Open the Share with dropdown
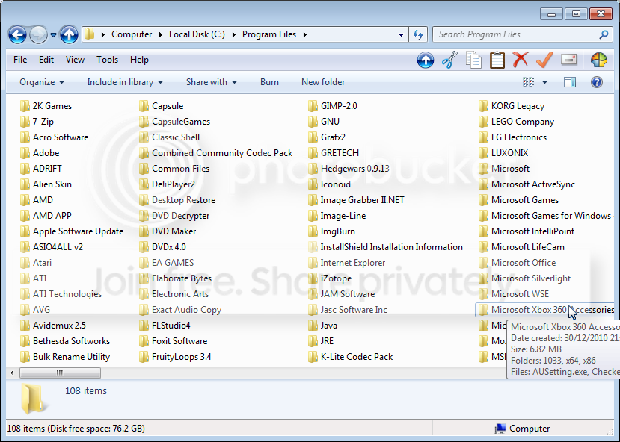The width and height of the screenshot is (620, 442). pyautogui.click(x=212, y=82)
